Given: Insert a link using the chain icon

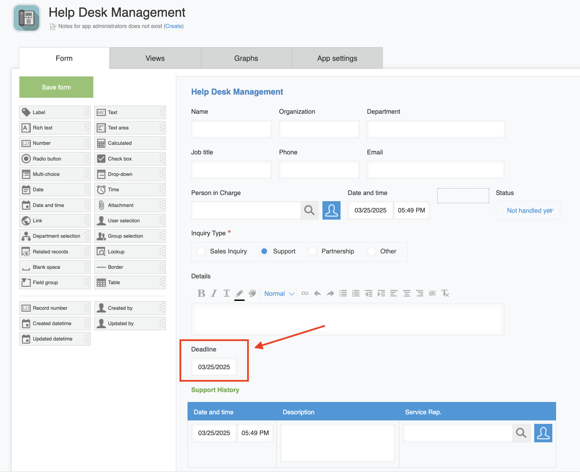Looking at the screenshot, I should [305, 293].
